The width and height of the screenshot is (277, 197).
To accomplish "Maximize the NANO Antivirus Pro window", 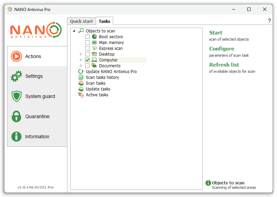I will pos(249,9).
